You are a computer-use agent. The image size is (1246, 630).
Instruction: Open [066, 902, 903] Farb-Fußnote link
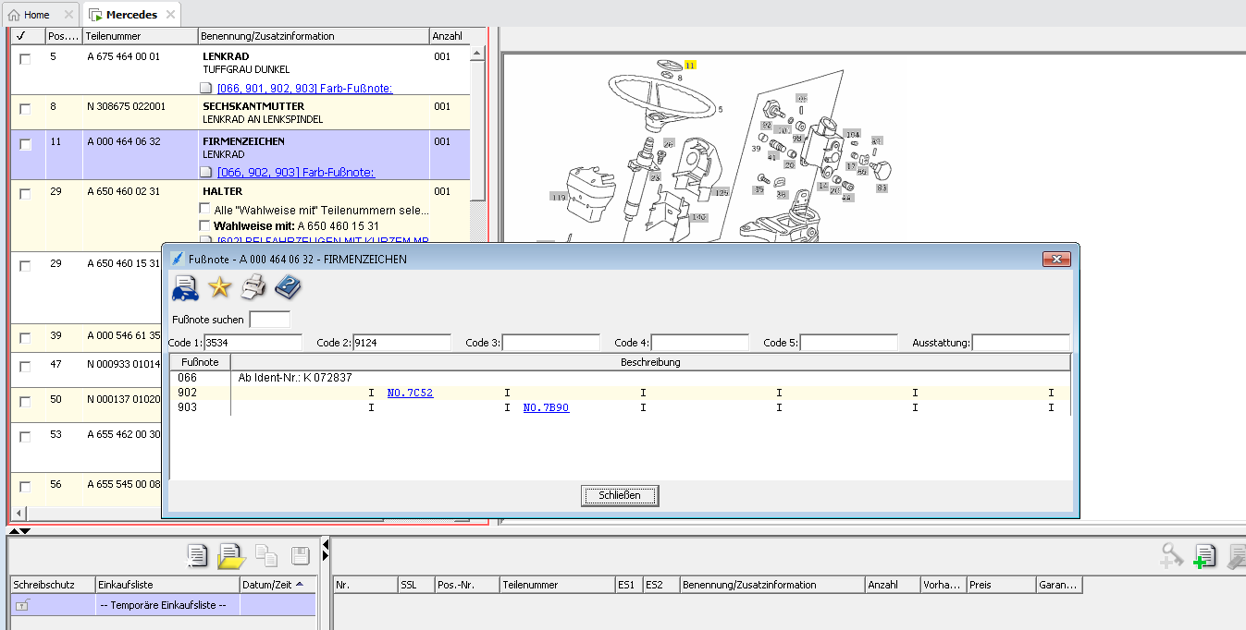click(295, 173)
